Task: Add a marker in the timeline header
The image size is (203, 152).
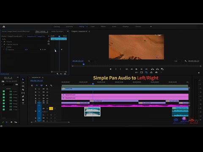Action: pos(47,86)
